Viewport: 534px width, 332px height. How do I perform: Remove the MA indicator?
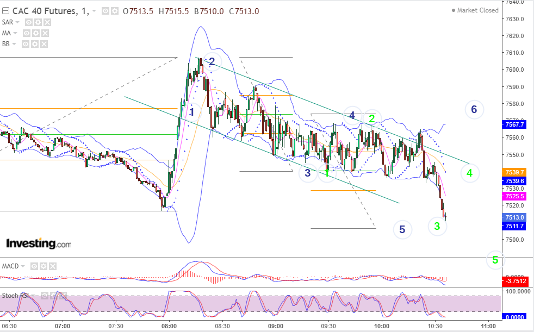[45, 33]
